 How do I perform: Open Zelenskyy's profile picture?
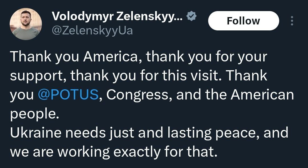pos(26,24)
